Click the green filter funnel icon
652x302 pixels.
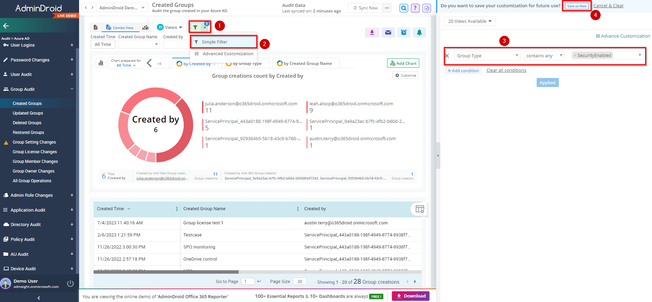(x=195, y=27)
